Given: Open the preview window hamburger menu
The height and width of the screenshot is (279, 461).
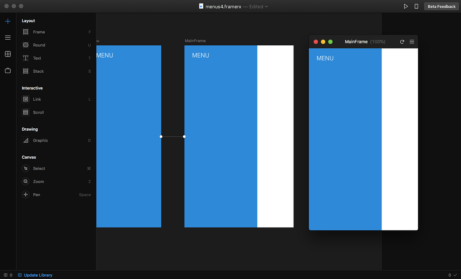Looking at the screenshot, I should pyautogui.click(x=412, y=42).
